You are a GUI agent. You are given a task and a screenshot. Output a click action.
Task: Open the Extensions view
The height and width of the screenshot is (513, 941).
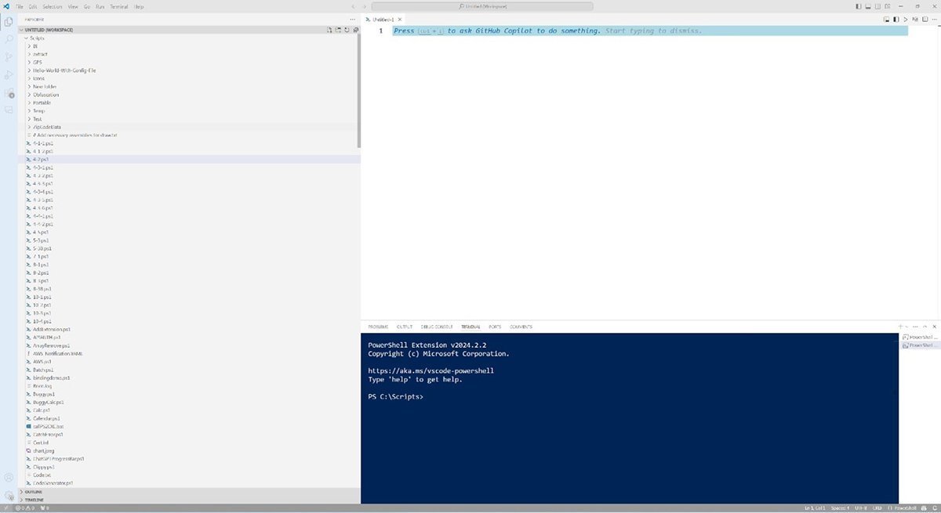point(9,93)
